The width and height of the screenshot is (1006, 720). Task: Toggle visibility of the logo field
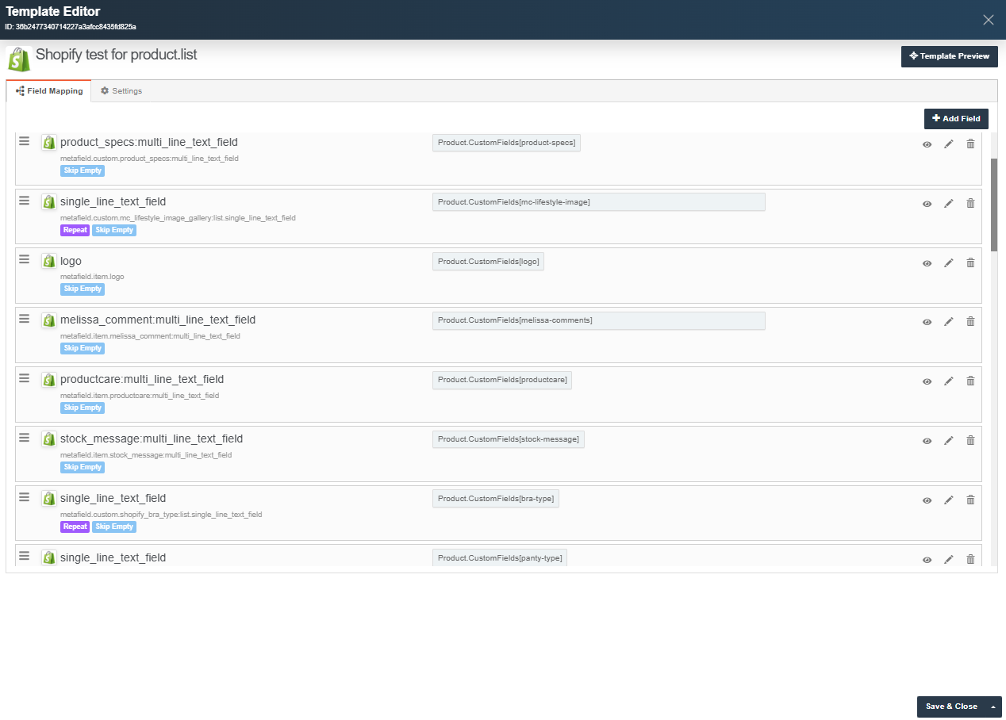coord(927,263)
